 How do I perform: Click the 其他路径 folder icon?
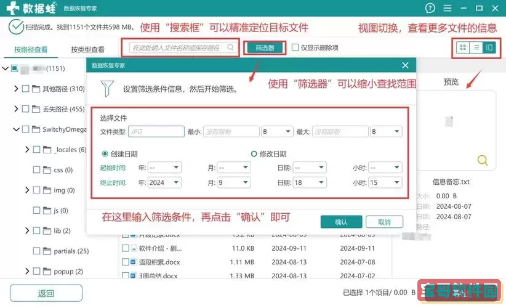click(x=36, y=89)
